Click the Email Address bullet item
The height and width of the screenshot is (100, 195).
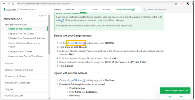[x=77, y=88]
